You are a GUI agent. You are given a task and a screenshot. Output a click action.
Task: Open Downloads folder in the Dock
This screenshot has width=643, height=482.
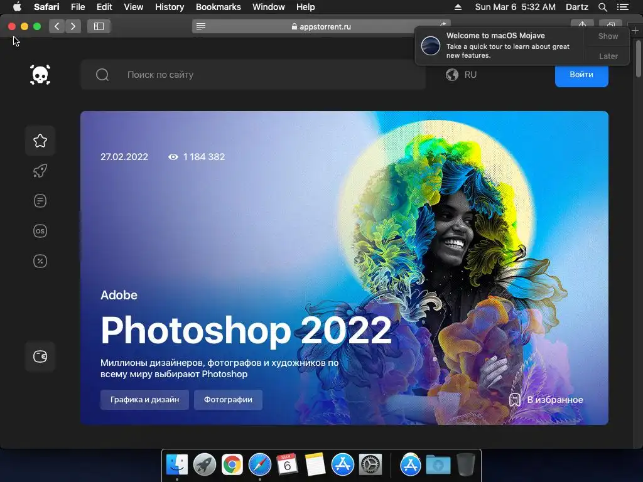click(x=438, y=465)
